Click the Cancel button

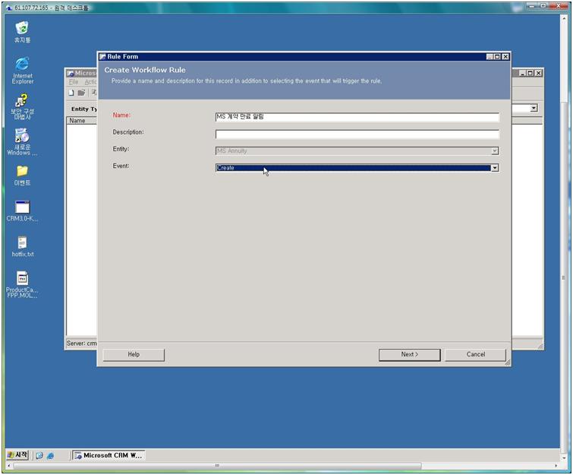pos(475,354)
